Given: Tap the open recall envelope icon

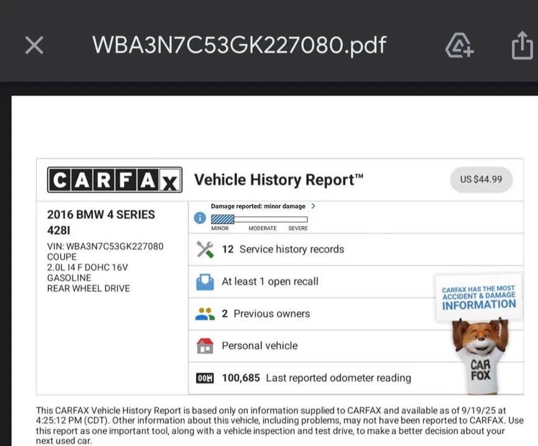Looking at the screenshot, I should (x=205, y=281).
